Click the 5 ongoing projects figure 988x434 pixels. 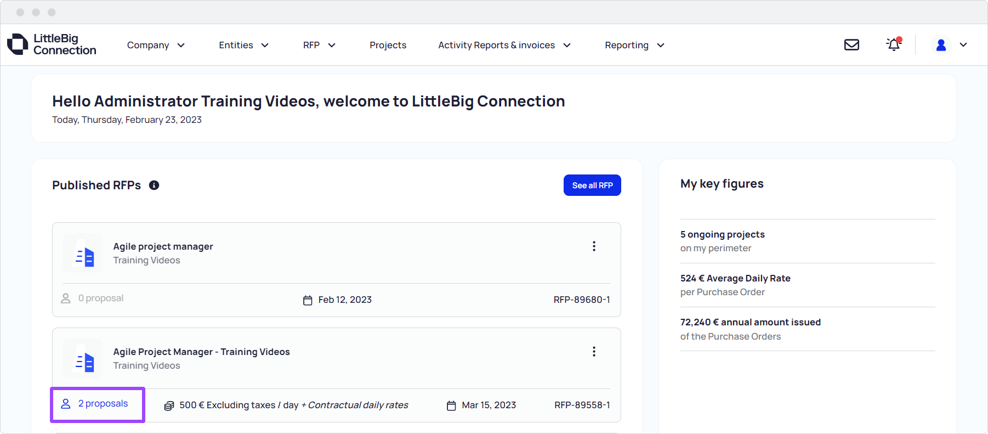pyautogui.click(x=723, y=234)
